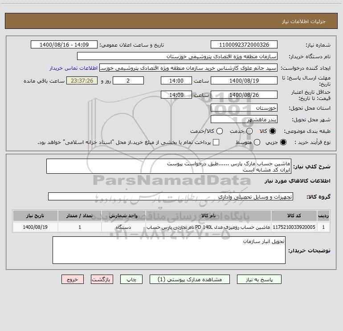This screenshot has width=343, height=331.
Task: Click product code 1175210033920005 cell
Action: pyautogui.click(x=294, y=227)
